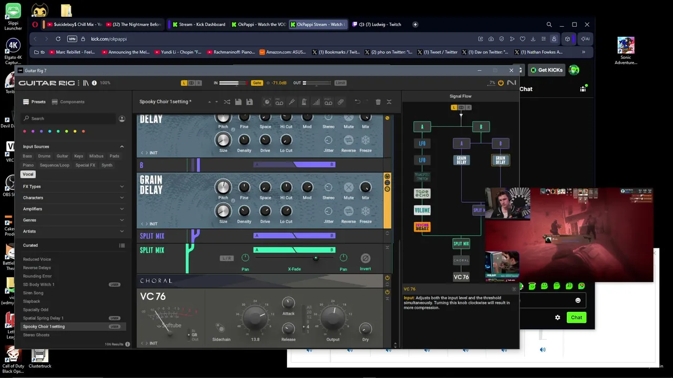The image size is (673, 378).
Task: Select the Psyche Delay node in Signal Flow
Action: coord(422,227)
